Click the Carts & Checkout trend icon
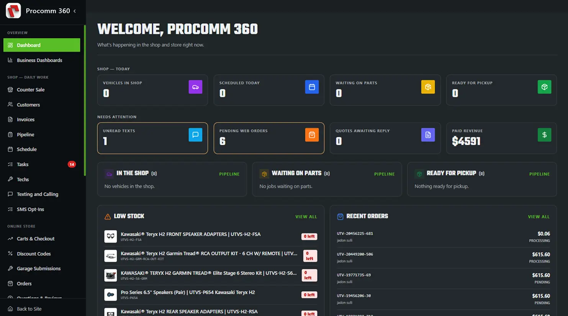This screenshot has width=568, height=316. (10, 239)
